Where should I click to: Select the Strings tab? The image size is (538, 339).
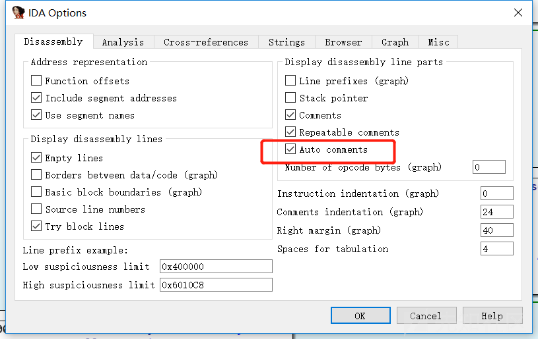pyautogui.click(x=286, y=42)
